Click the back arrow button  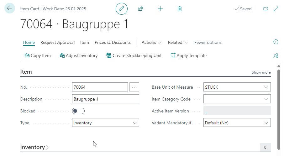click(10, 8)
